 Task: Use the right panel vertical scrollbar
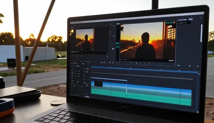[x=202, y=33]
